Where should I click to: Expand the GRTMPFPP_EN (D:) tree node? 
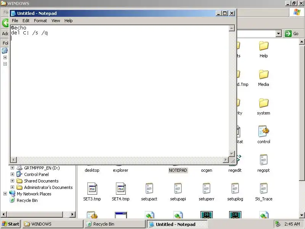pyautogui.click(x=12, y=168)
